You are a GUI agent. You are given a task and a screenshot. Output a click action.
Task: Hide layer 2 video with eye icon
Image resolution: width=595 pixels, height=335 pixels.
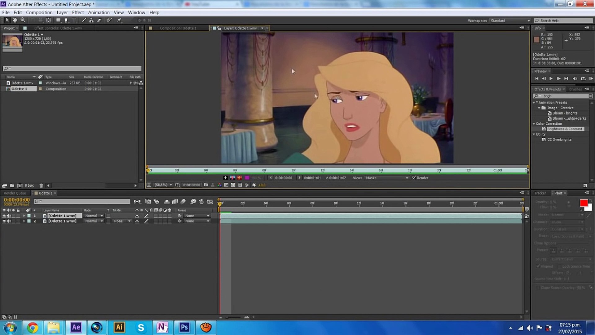point(4,221)
